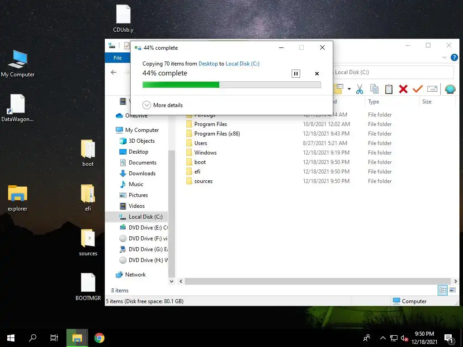Screen dimensions: 463x347
Task: Click the Copy toolbar icon
Action: (374, 89)
